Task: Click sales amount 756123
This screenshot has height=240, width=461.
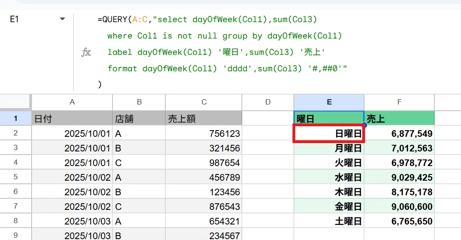Action: click(x=204, y=133)
